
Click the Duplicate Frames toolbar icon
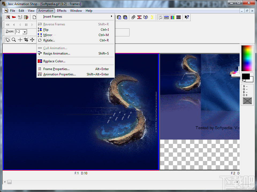click(133, 17)
